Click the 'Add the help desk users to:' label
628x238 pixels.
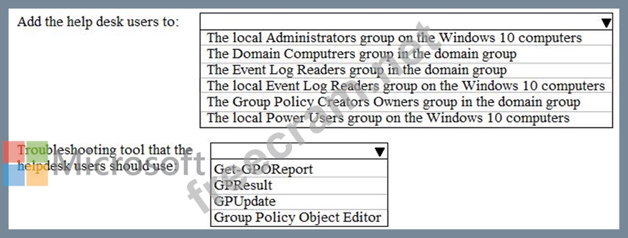point(98,21)
